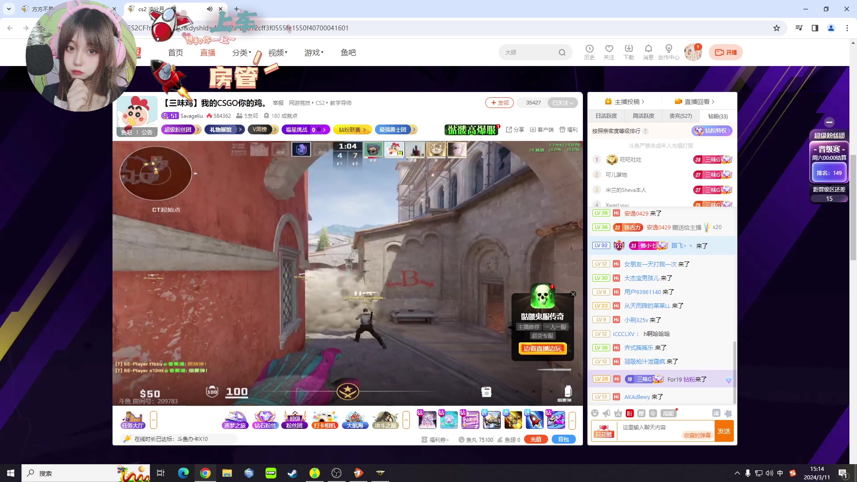Click the chat list scrollbar thumb
Viewport: 857px width, 482px height.
734,373
